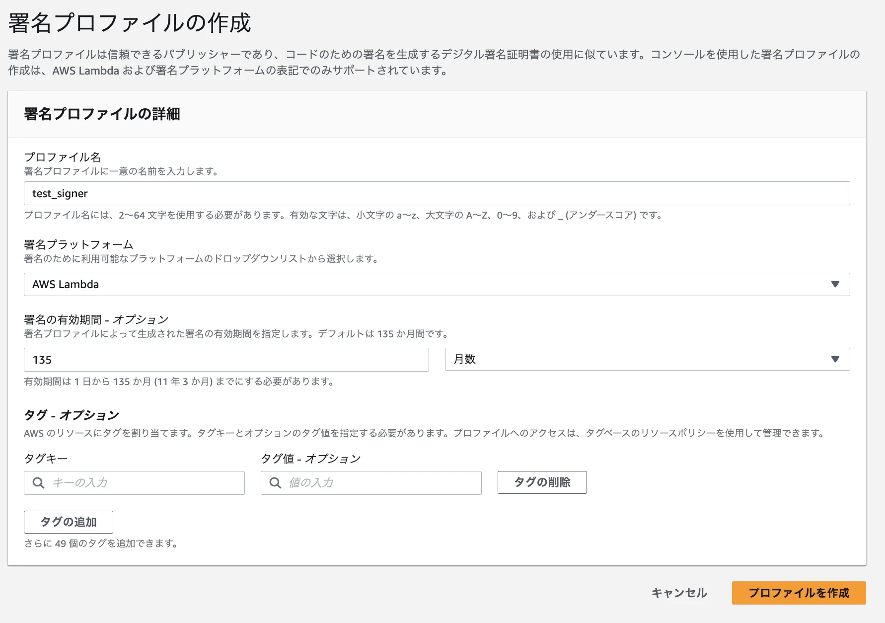Click the profile name field containing test_signer
Viewport: 885px width, 623px height.
click(437, 193)
